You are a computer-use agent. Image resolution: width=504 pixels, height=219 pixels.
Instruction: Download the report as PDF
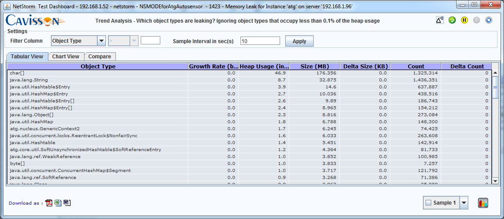(49, 203)
